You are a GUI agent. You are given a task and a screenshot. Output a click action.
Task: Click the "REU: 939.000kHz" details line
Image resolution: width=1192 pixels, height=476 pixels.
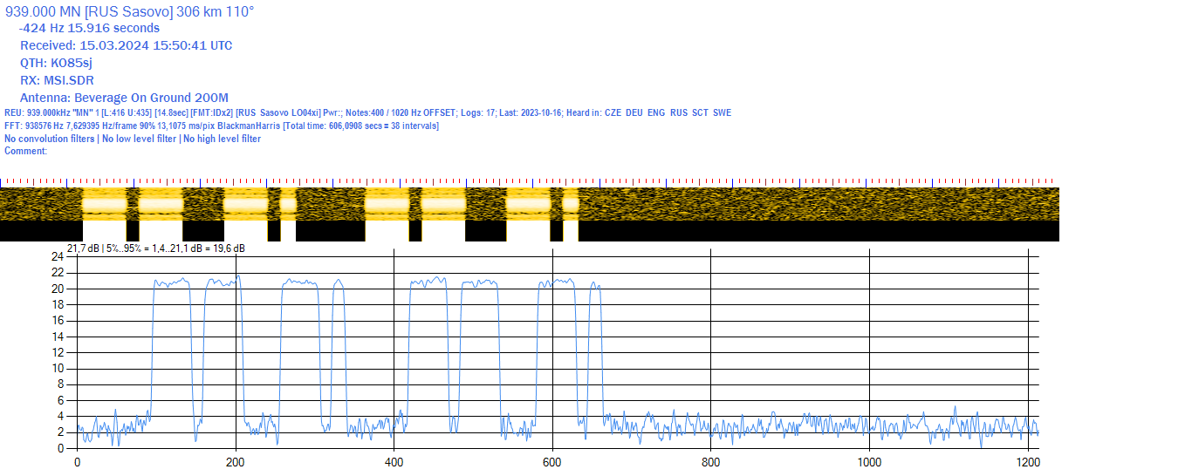point(368,113)
